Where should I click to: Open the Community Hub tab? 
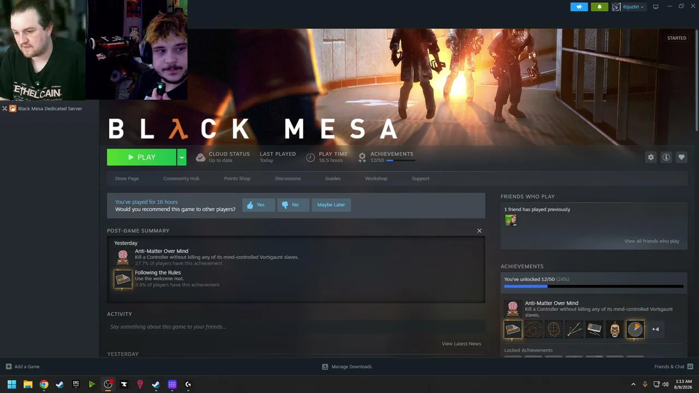(181, 178)
